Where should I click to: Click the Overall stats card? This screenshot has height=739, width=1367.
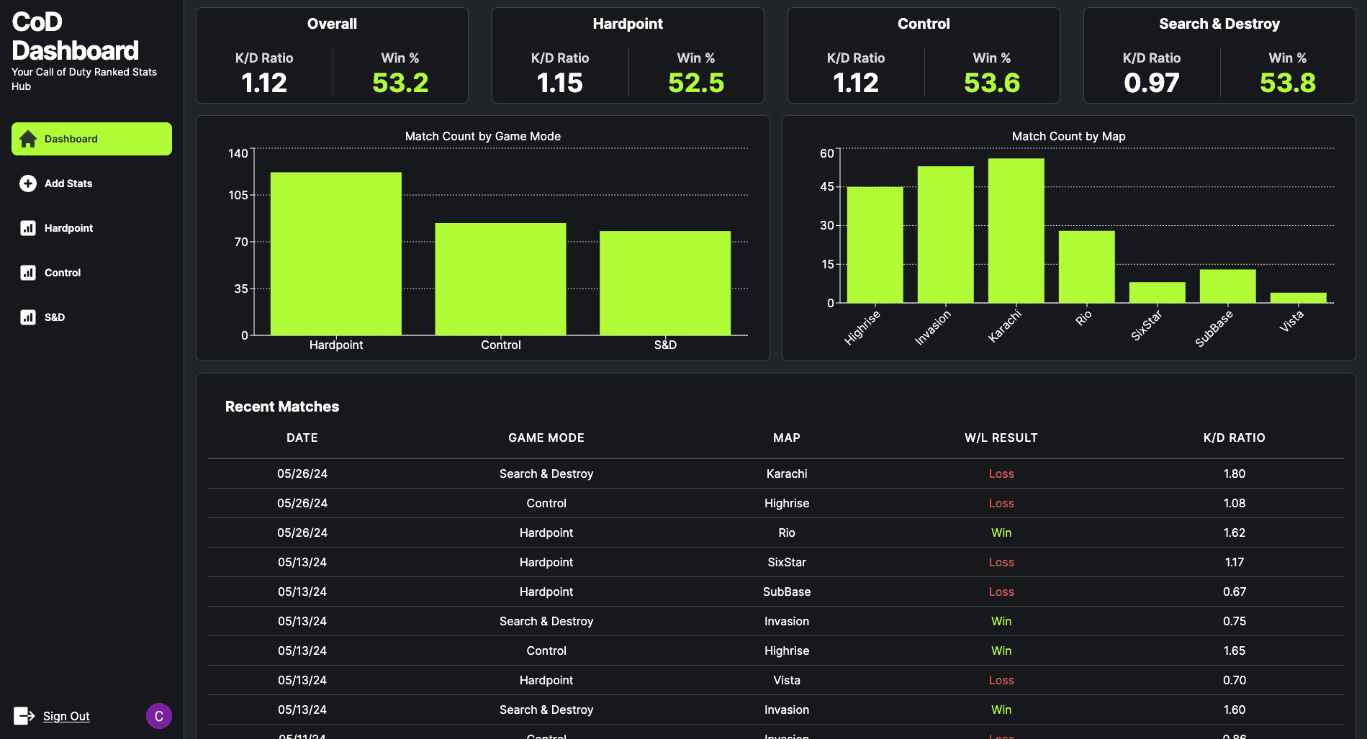(332, 55)
